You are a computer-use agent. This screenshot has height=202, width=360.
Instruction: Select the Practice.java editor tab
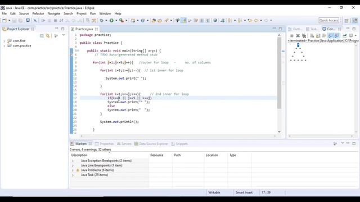pos(84,29)
